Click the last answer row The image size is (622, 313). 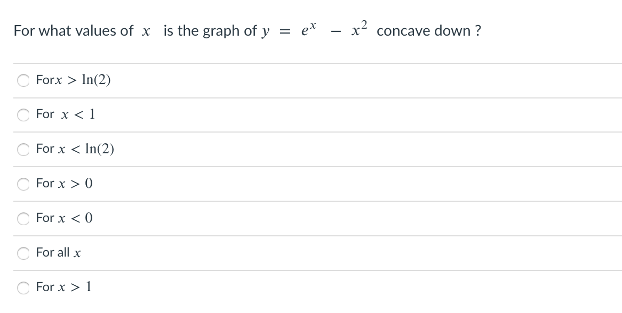311,287
